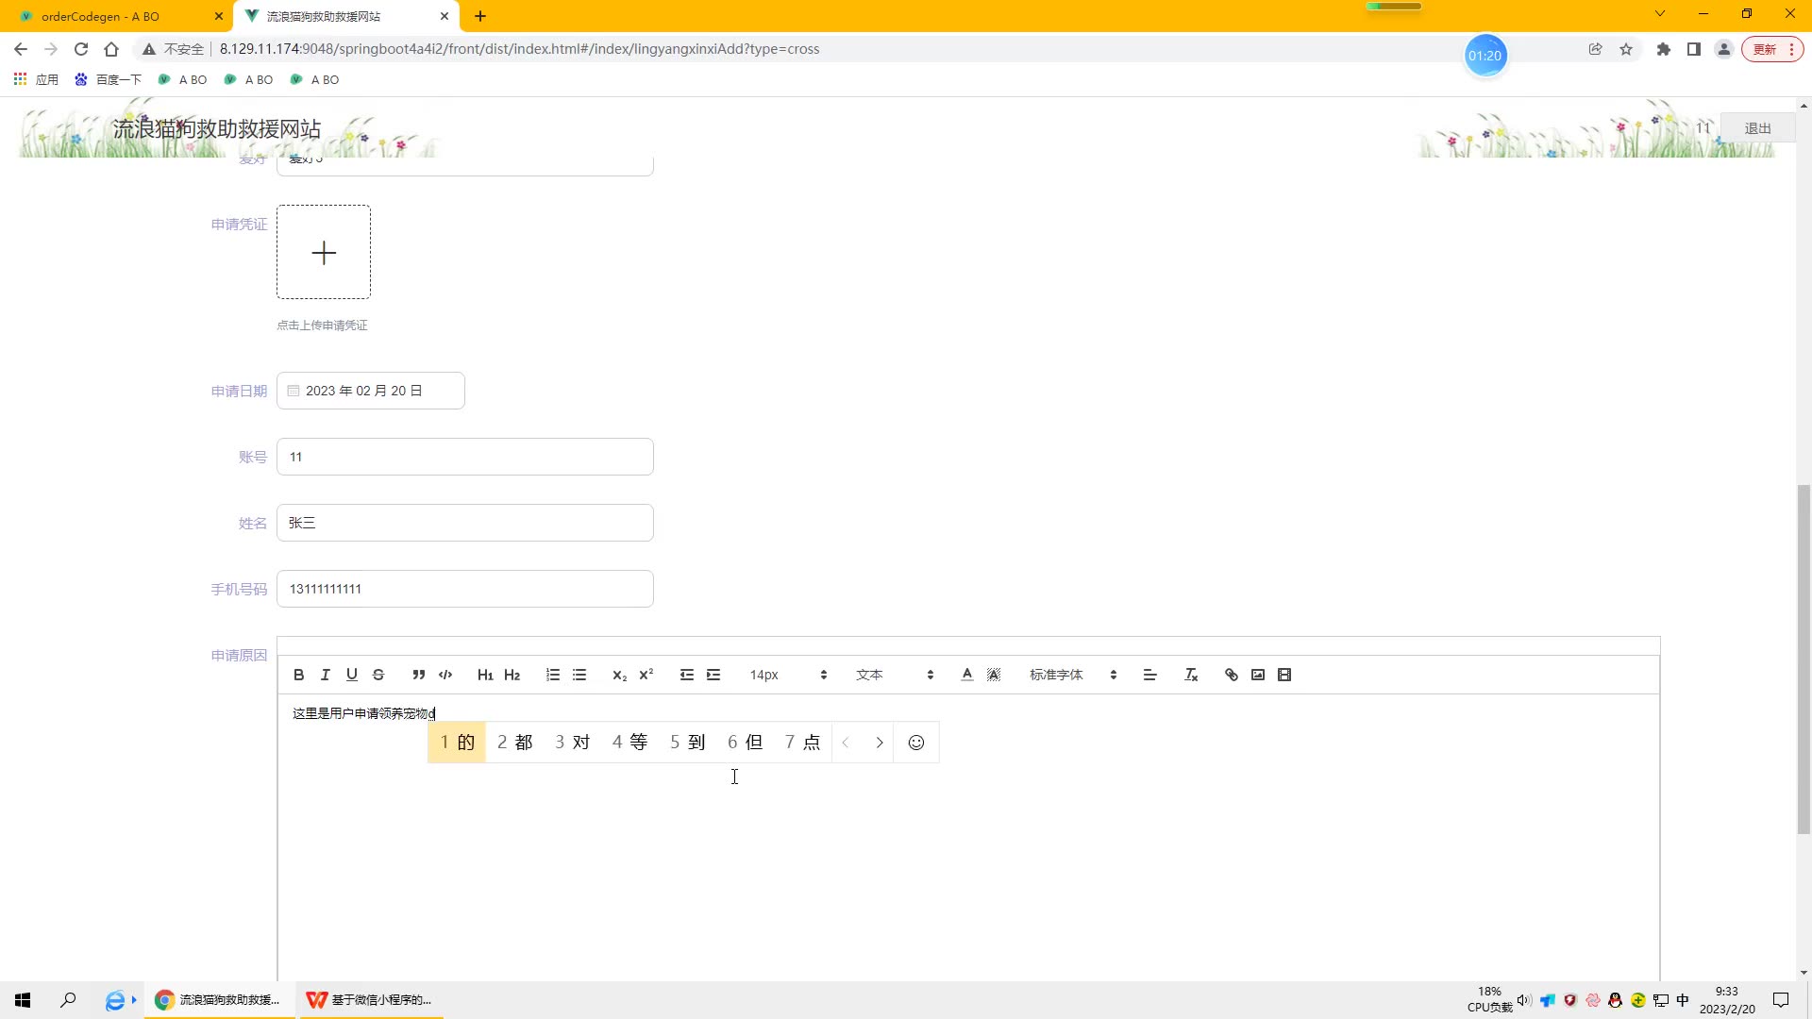
Task: Toggle strikethrough formatting in editor
Action: [378, 675]
